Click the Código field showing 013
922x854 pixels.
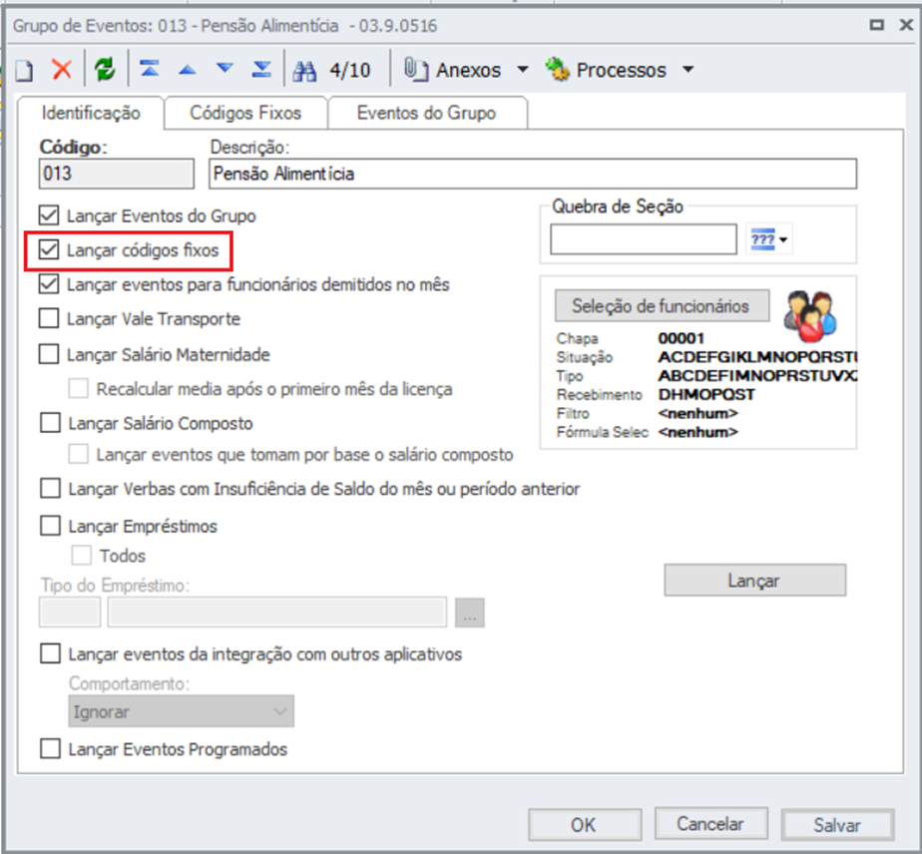[x=117, y=174]
